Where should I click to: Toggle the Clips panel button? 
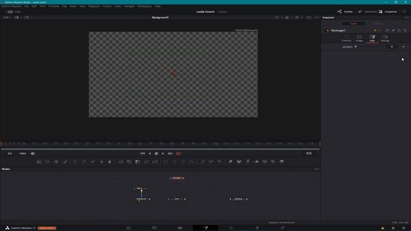click(x=14, y=12)
